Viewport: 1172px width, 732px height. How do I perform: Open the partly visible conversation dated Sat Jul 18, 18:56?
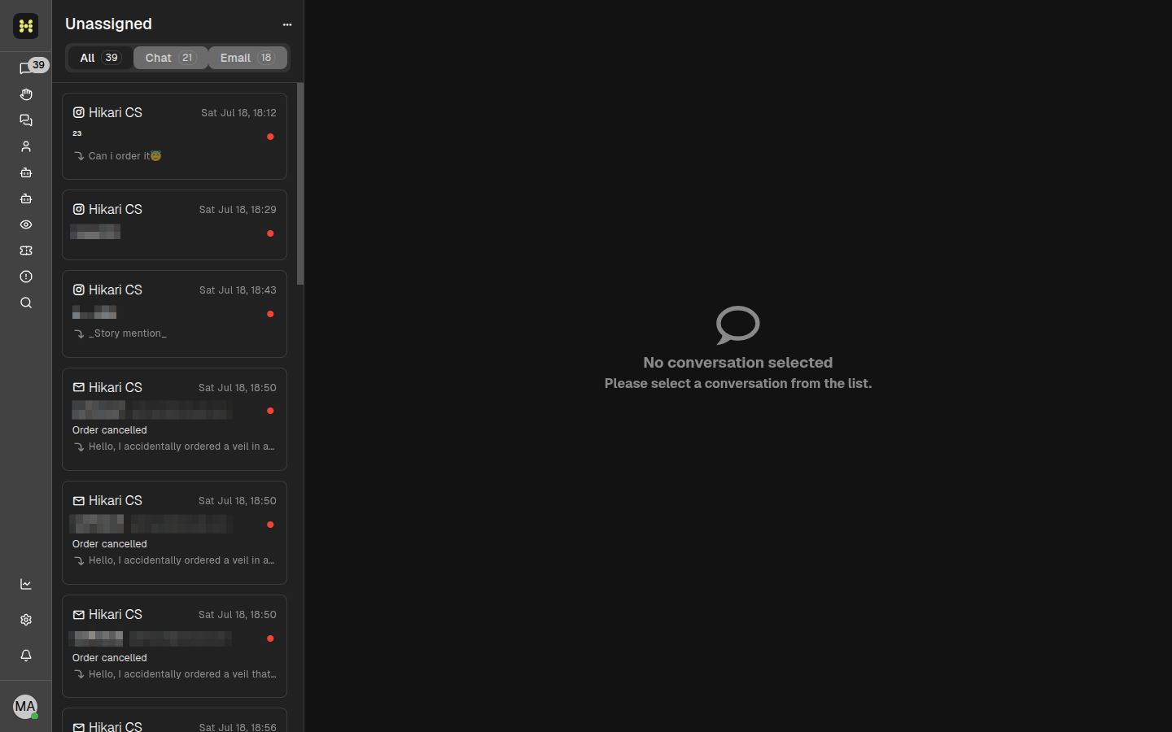(x=174, y=720)
